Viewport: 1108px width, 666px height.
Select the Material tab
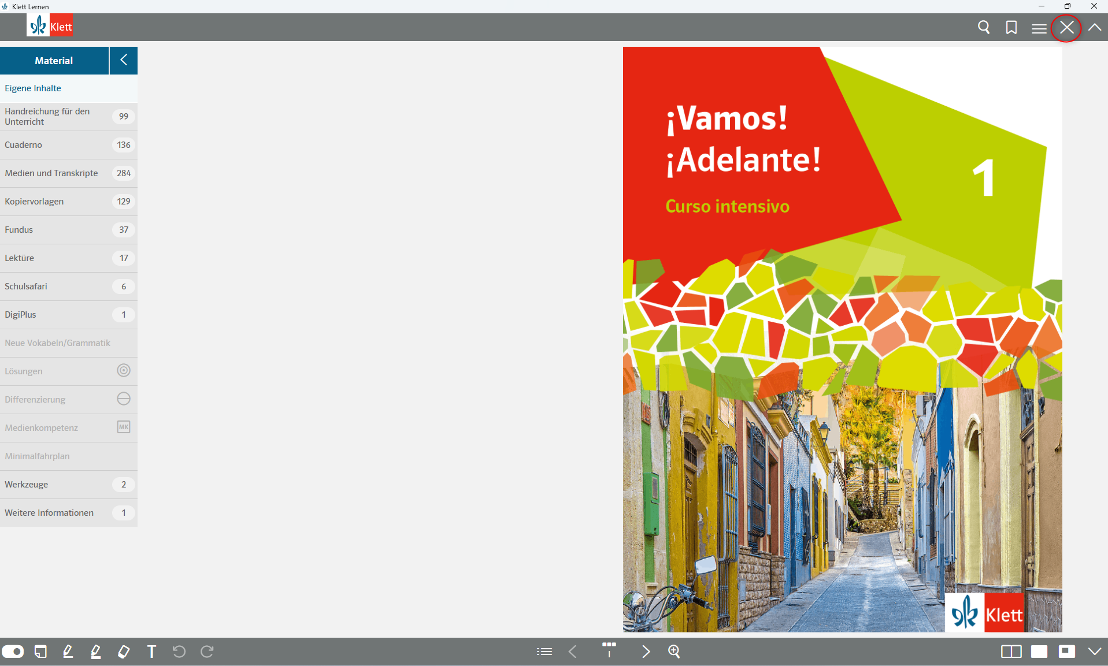coord(54,61)
